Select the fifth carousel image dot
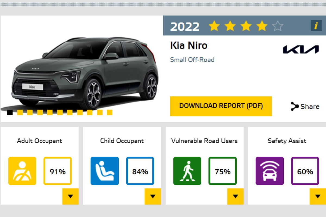Screen dimensions: 326x217 point(50,112)
